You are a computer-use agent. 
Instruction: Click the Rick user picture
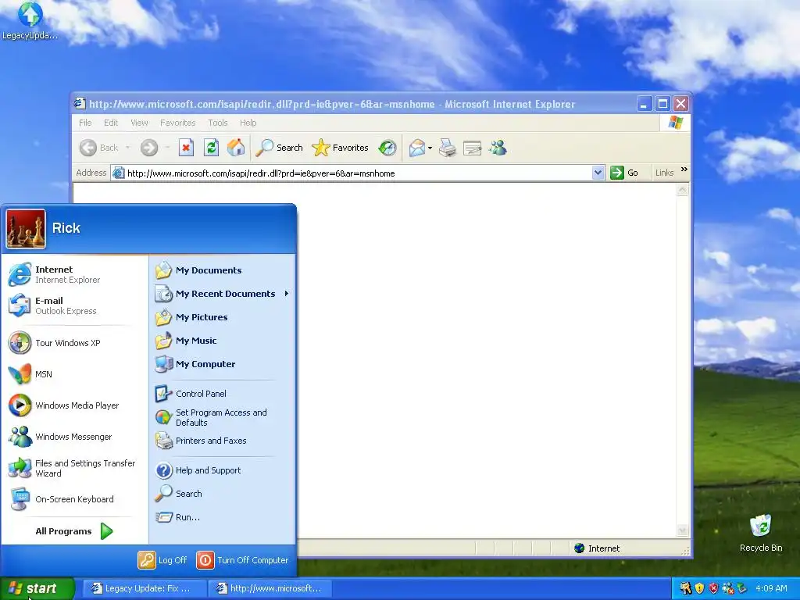point(26,229)
